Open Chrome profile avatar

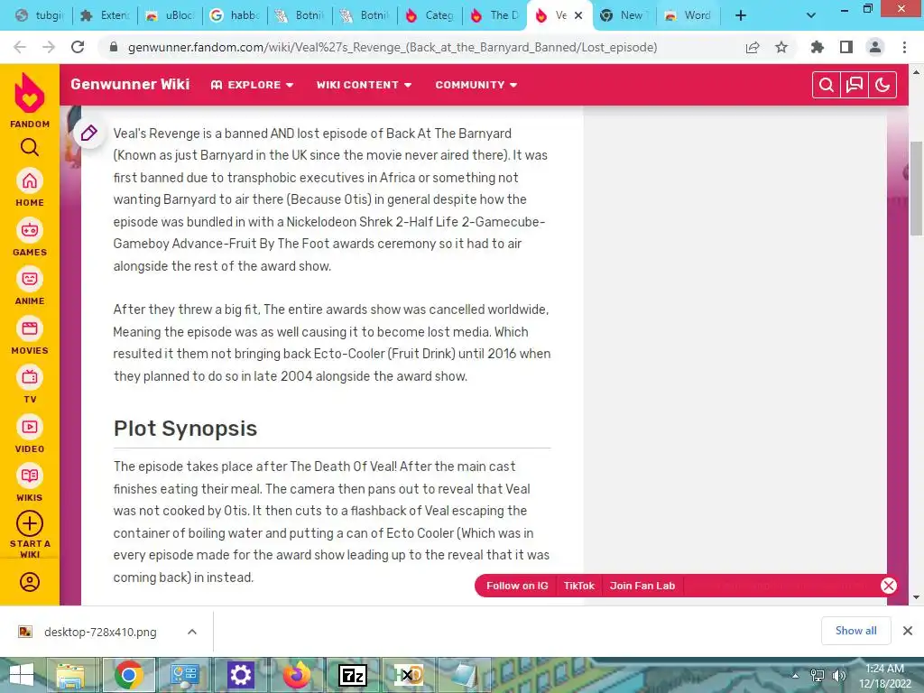coord(875,48)
